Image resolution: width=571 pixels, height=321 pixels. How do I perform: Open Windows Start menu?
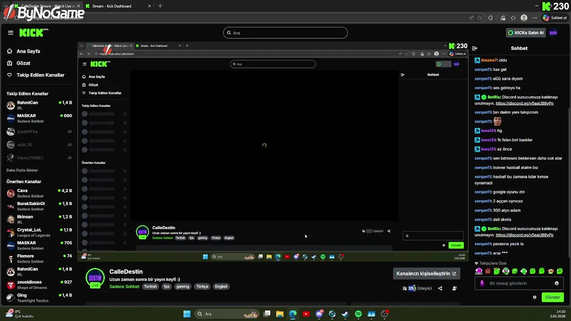tap(187, 314)
